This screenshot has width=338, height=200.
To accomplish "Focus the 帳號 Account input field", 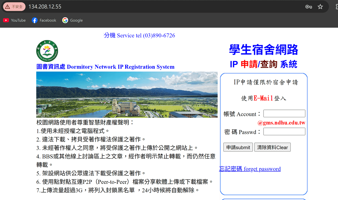I will coord(284,113).
